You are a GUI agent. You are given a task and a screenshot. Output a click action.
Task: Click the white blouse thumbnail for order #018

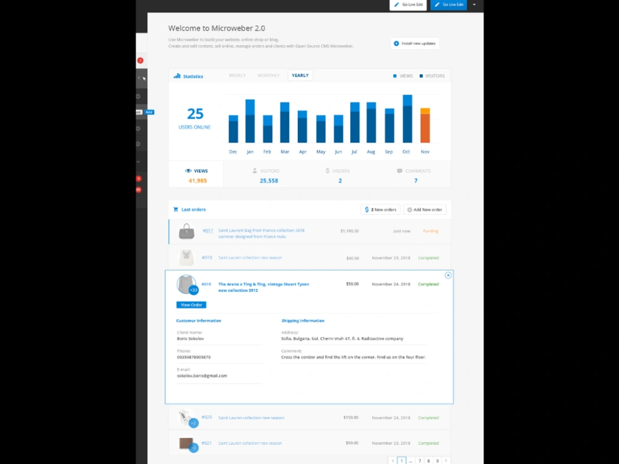186,257
